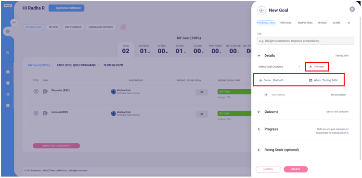Viewport: 362px width, 178px height.
Task: Click the goal Title input field
Action: click(x=305, y=41)
